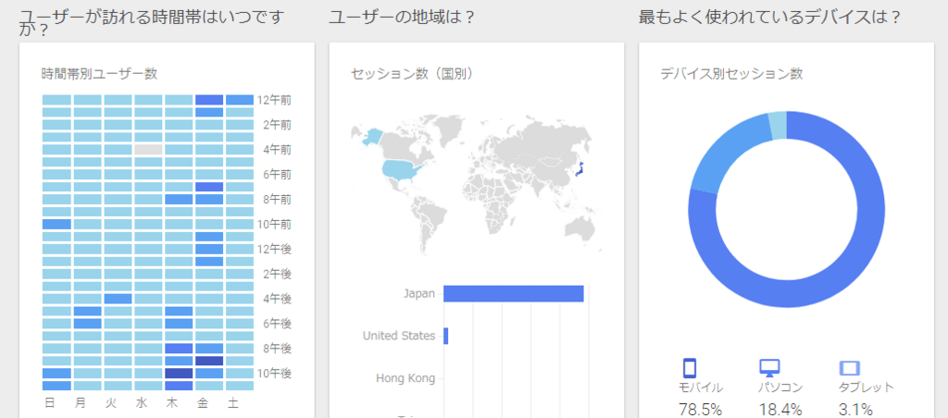Click the heading ユーザーの地域は？
Viewport: 948px width, 418px height.
pos(402,17)
